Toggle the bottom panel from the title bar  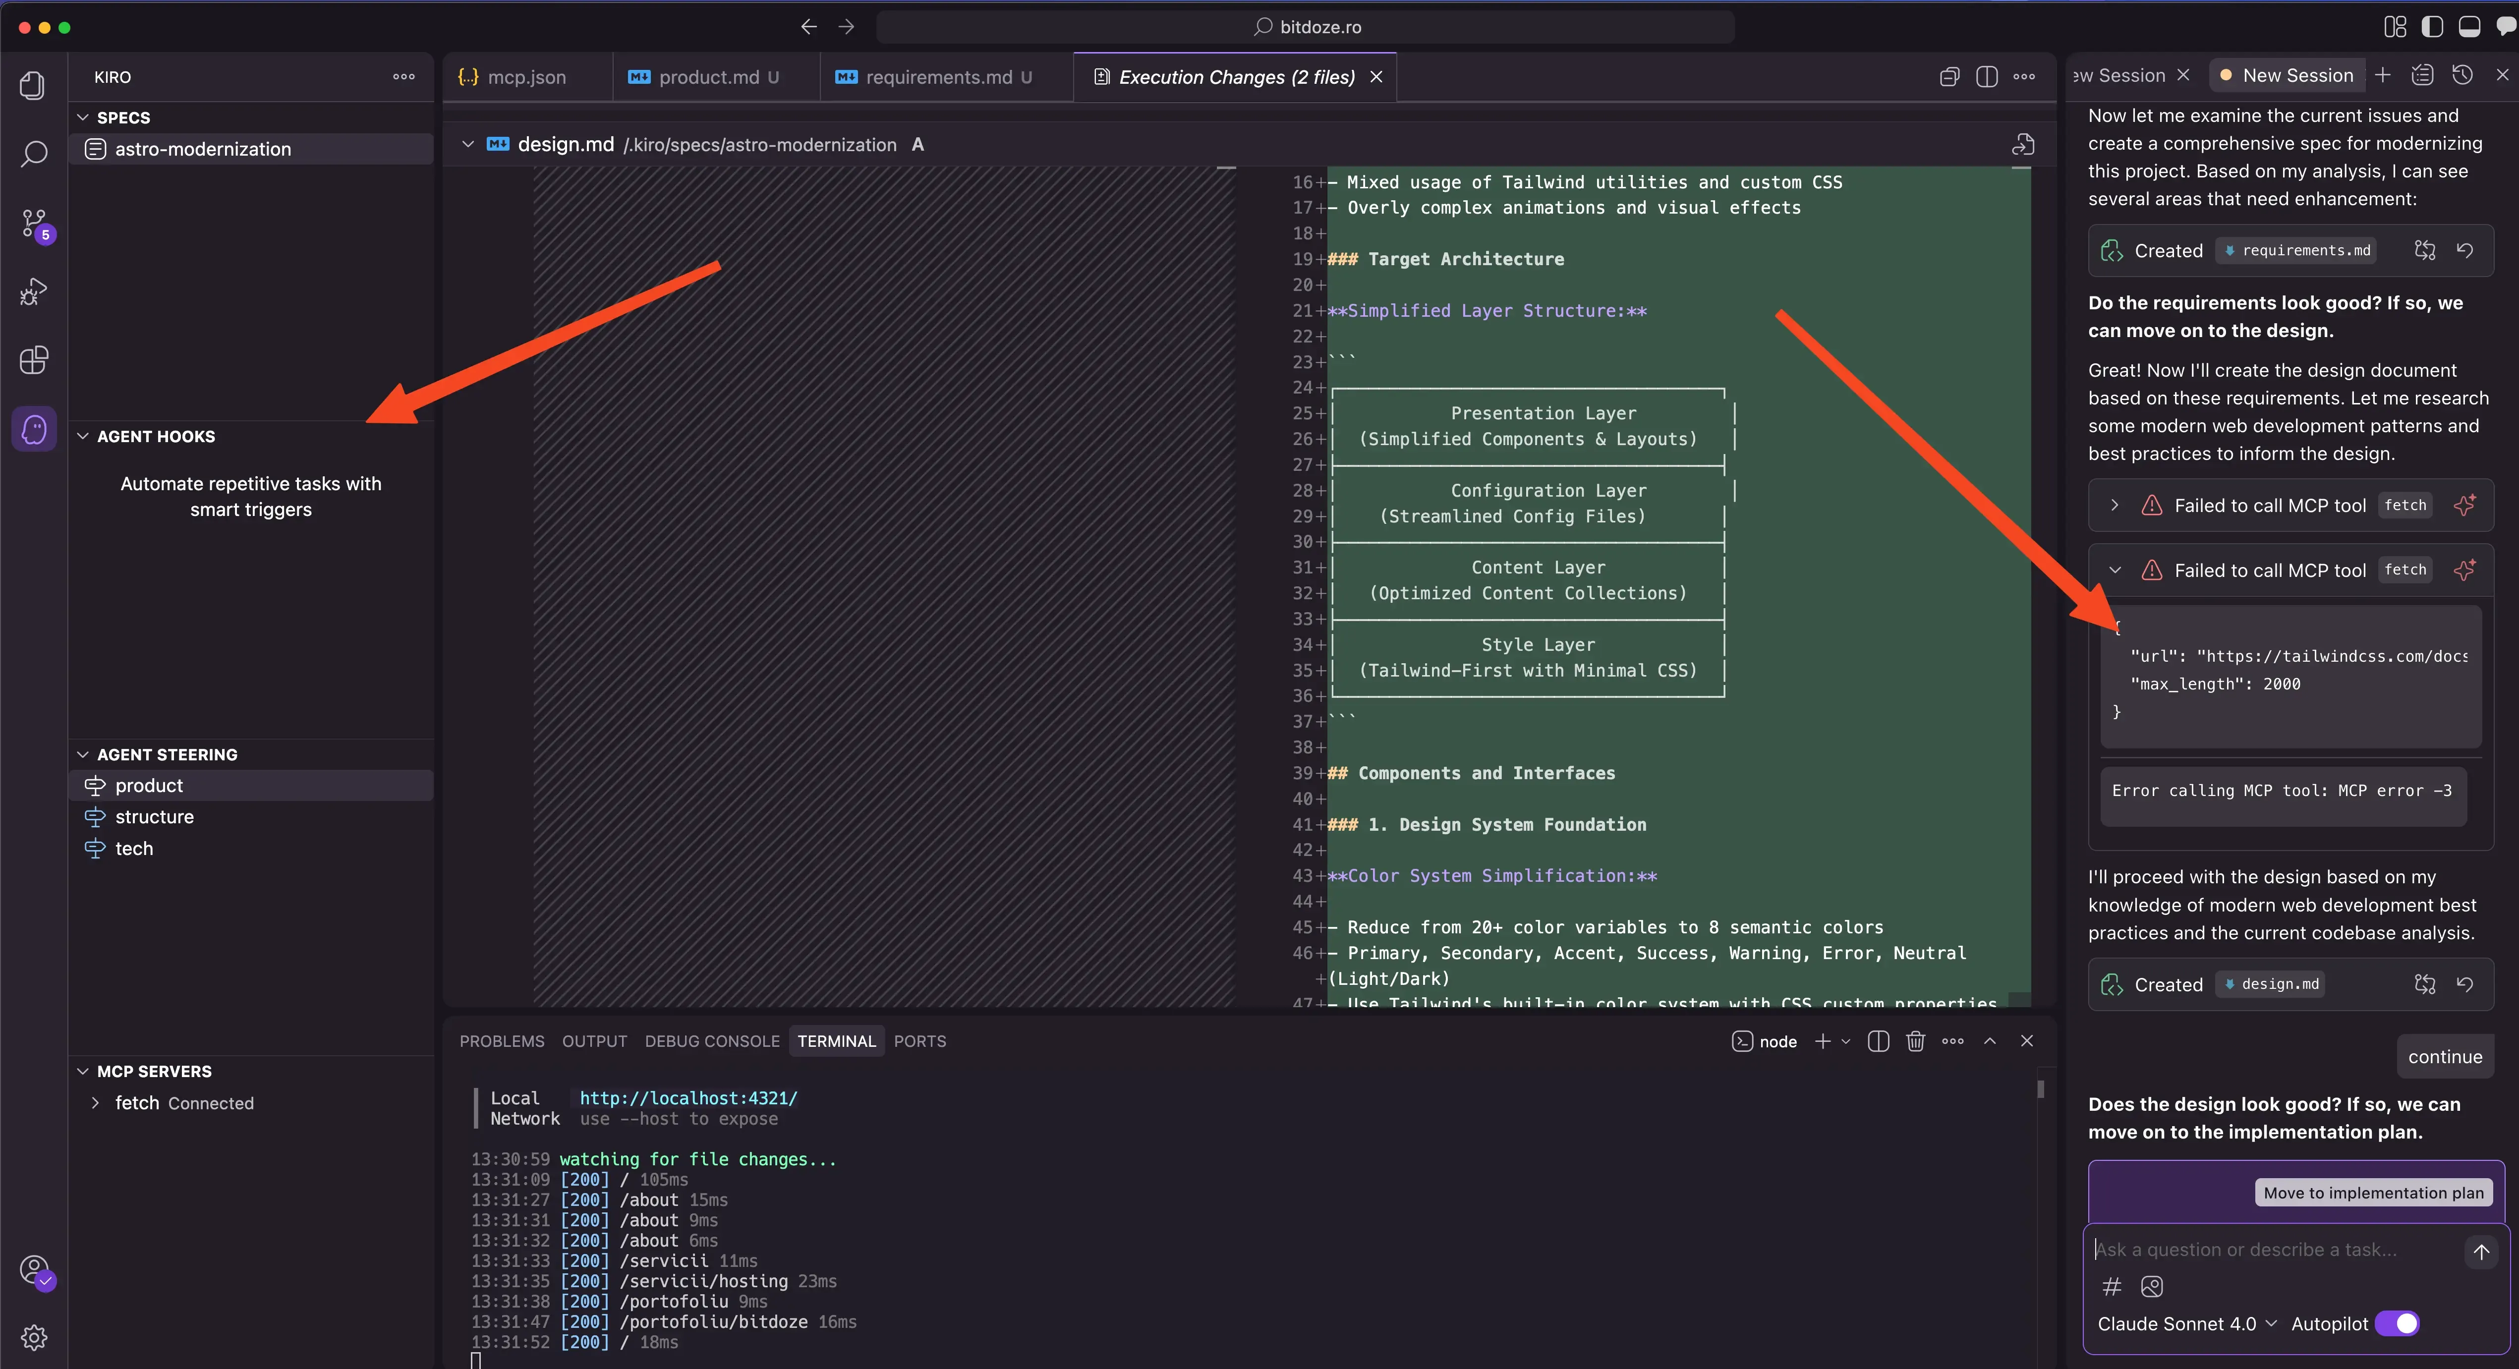[x=2469, y=26]
